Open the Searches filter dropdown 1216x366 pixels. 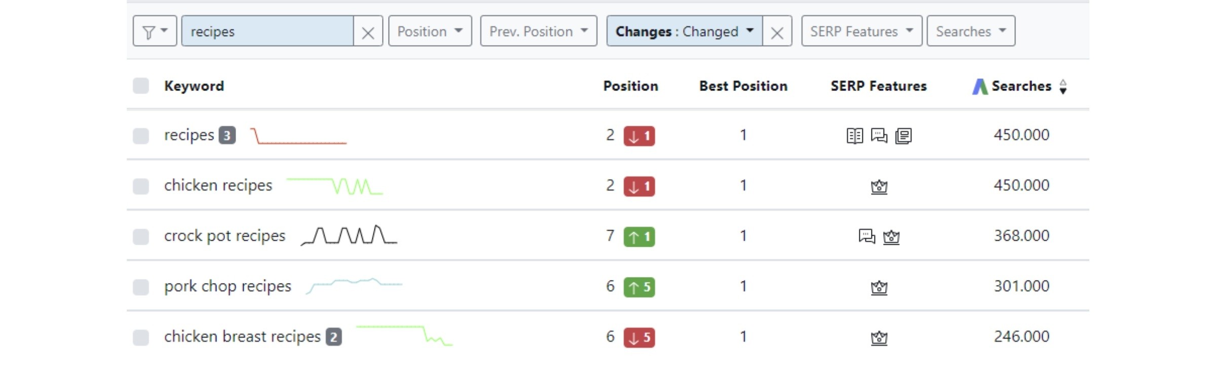971,31
